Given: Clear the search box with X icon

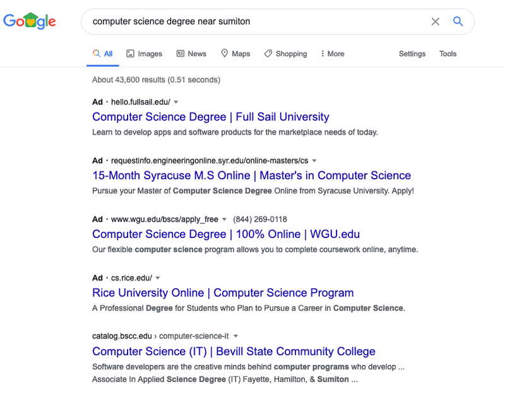Looking at the screenshot, I should (436, 21).
